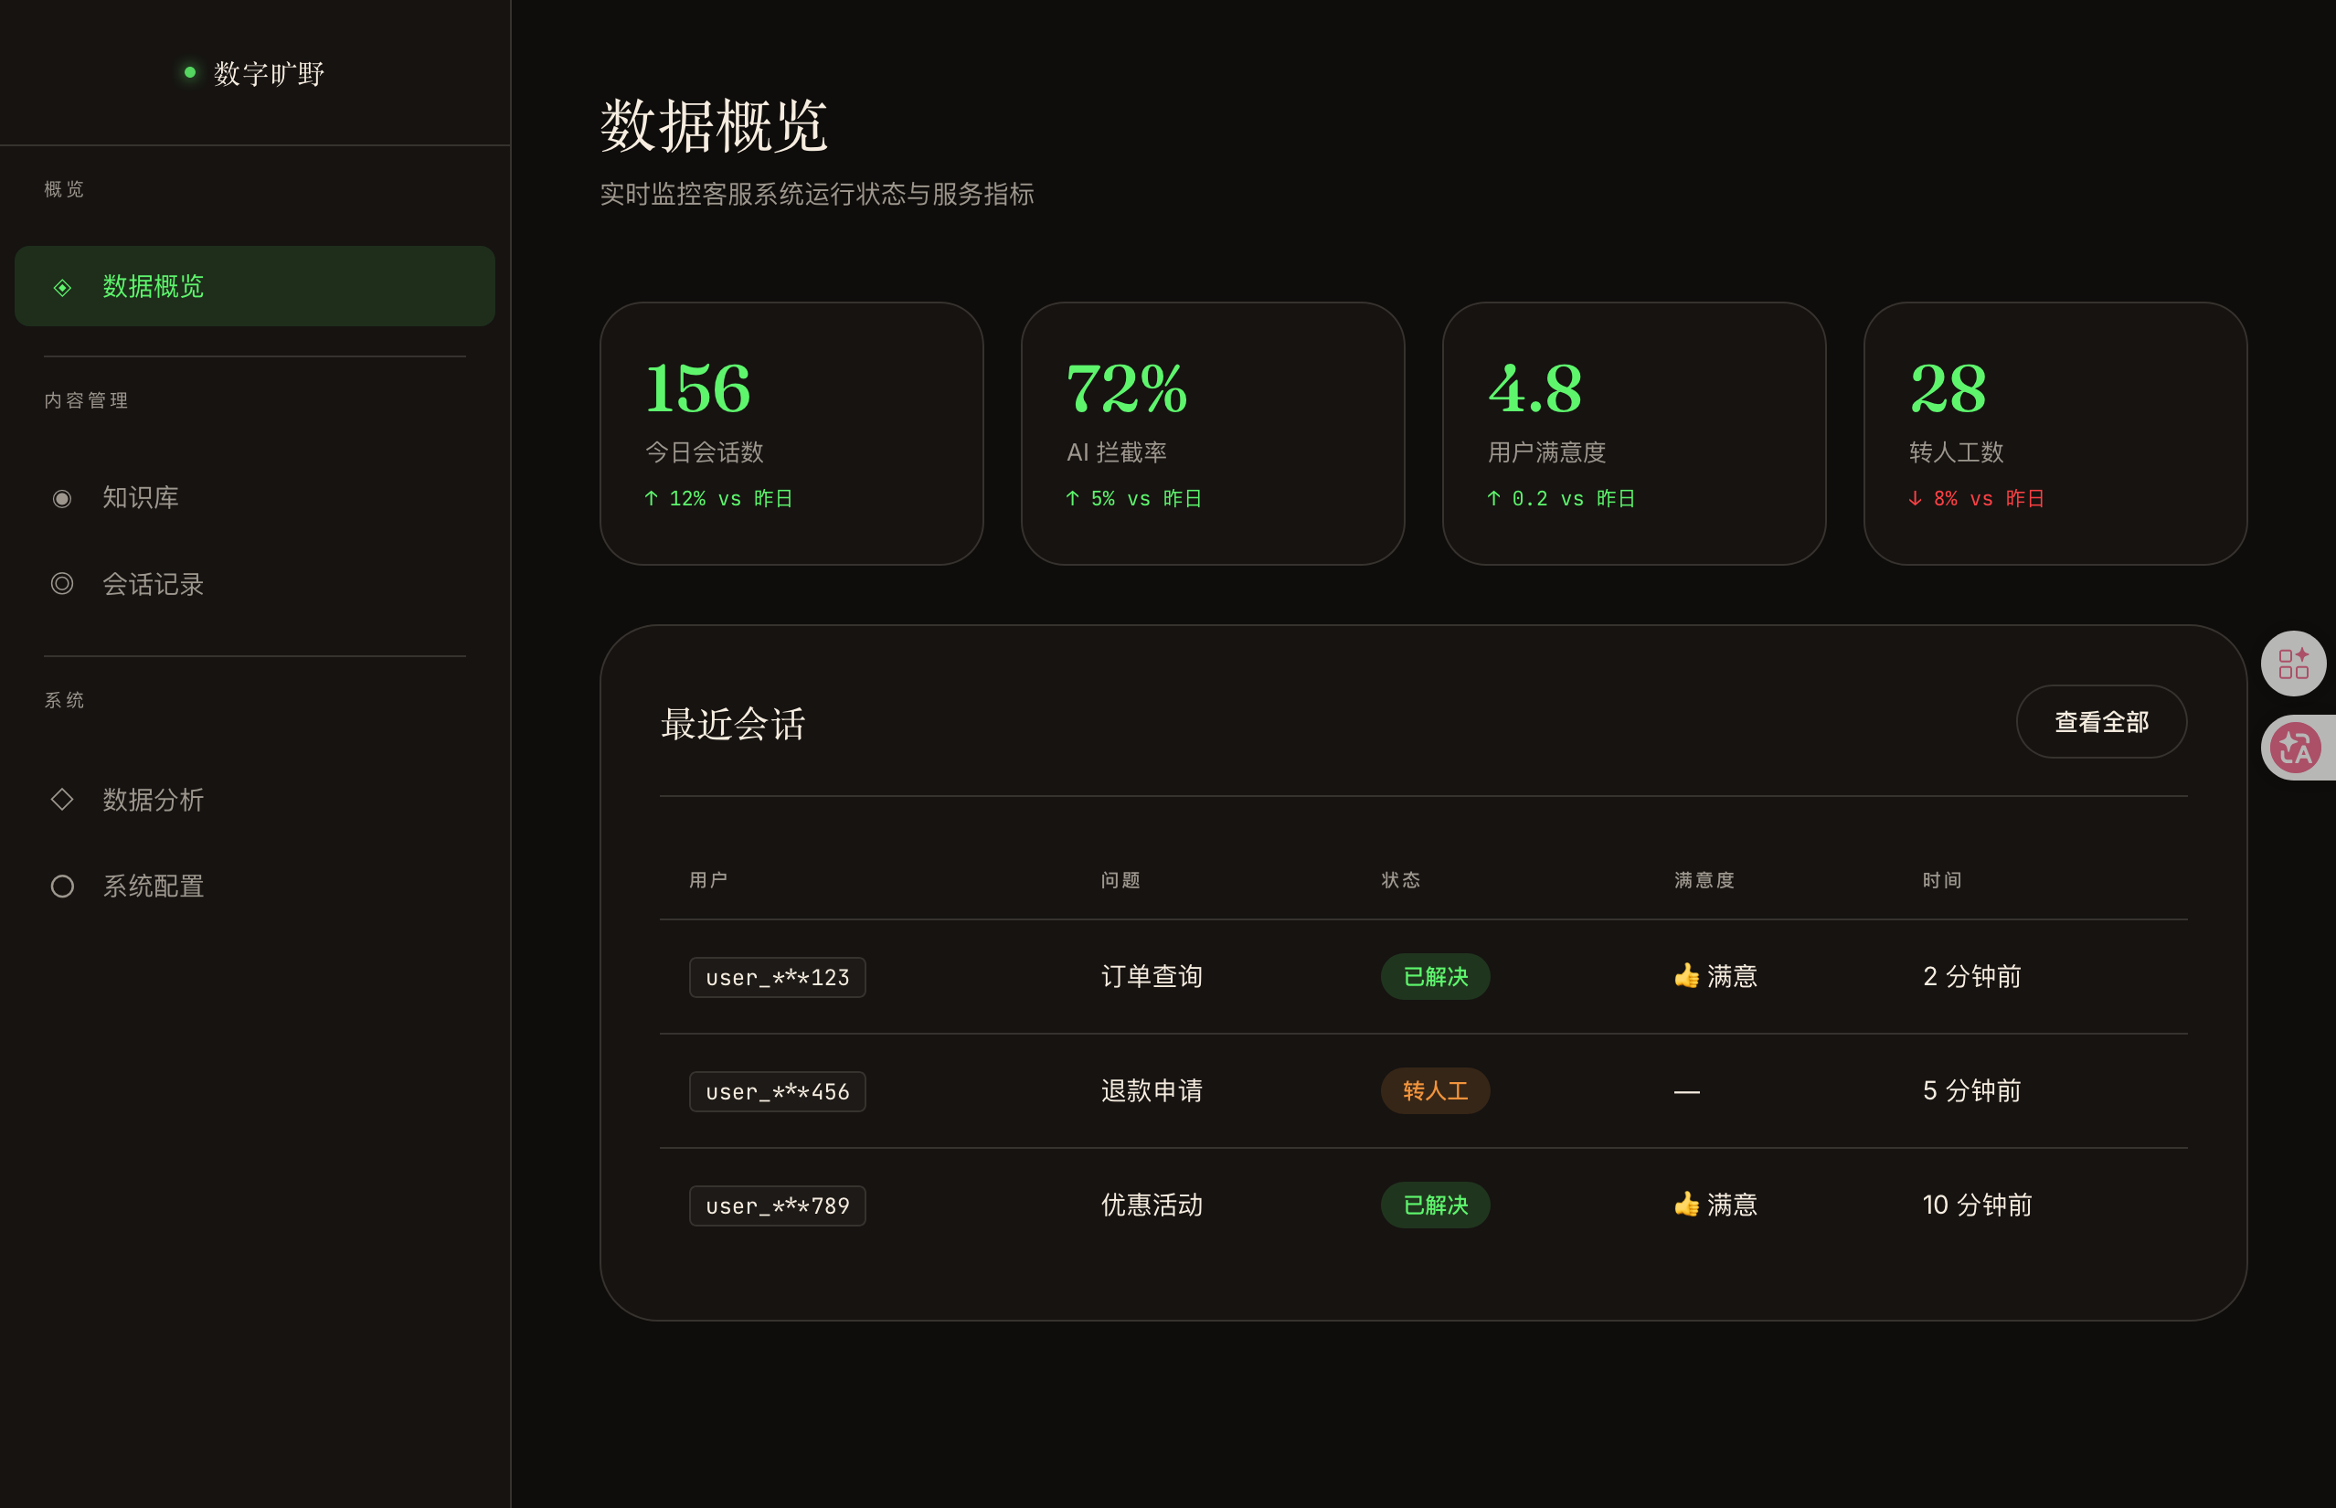Go to 会话记录 menu item
This screenshot has width=2336, height=1508.
(255, 584)
